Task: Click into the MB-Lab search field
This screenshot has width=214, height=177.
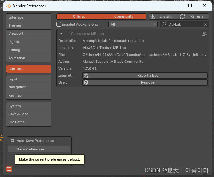Action: coord(185,24)
